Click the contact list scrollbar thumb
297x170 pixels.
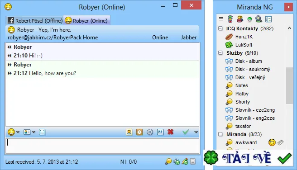tap(289, 85)
